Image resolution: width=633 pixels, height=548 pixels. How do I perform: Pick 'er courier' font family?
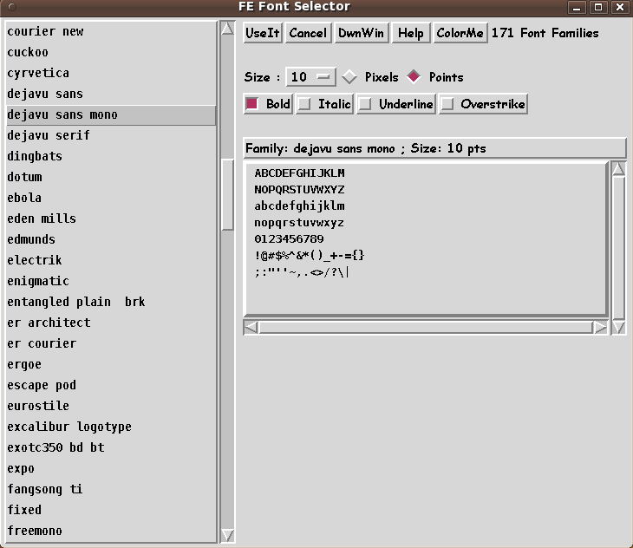click(111, 344)
